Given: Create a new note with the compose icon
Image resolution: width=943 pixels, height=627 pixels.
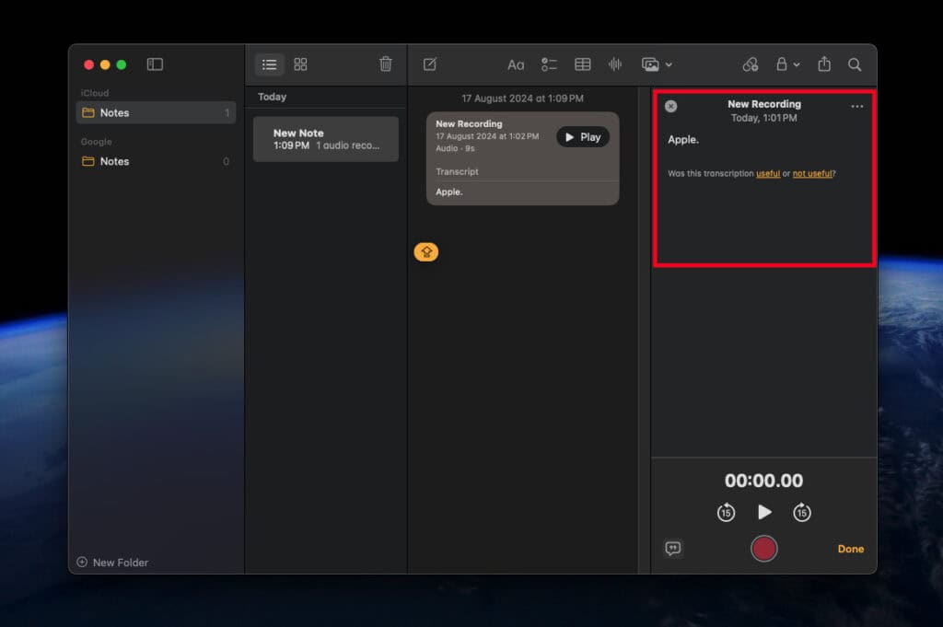Looking at the screenshot, I should click(x=429, y=64).
